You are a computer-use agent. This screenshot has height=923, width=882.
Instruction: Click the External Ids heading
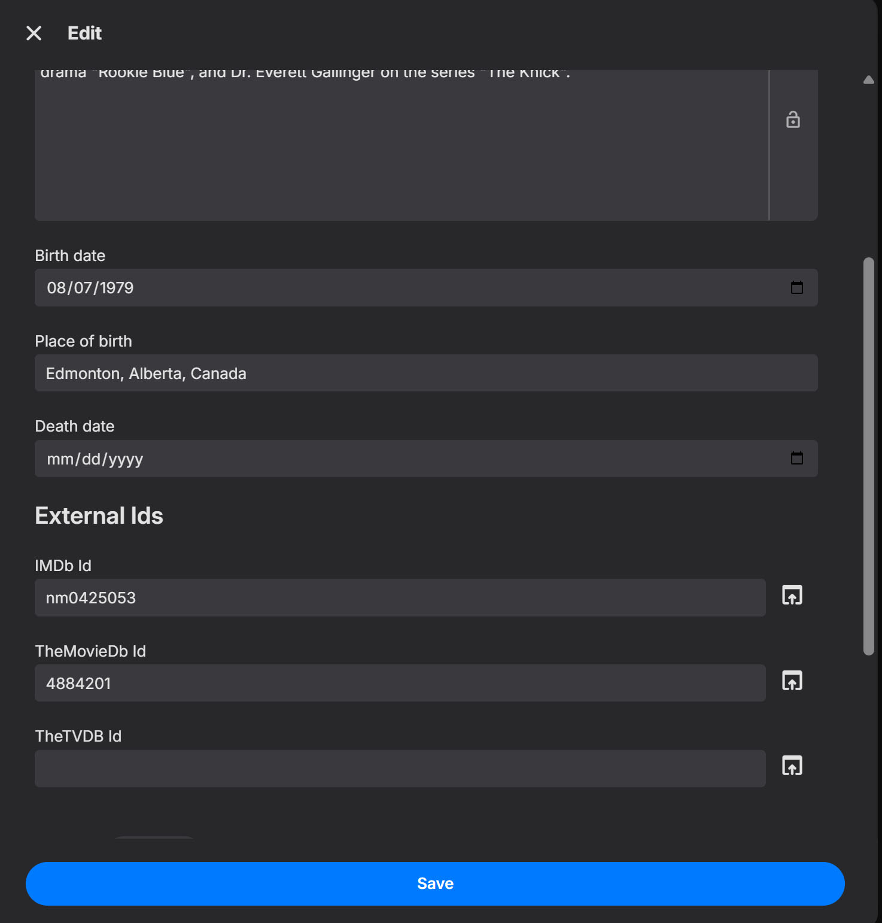tap(99, 516)
